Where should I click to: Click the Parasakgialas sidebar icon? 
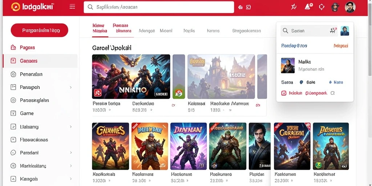point(13,100)
